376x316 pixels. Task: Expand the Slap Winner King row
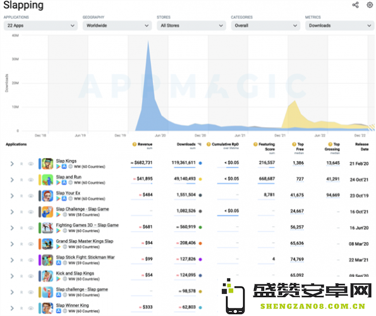tap(12, 308)
